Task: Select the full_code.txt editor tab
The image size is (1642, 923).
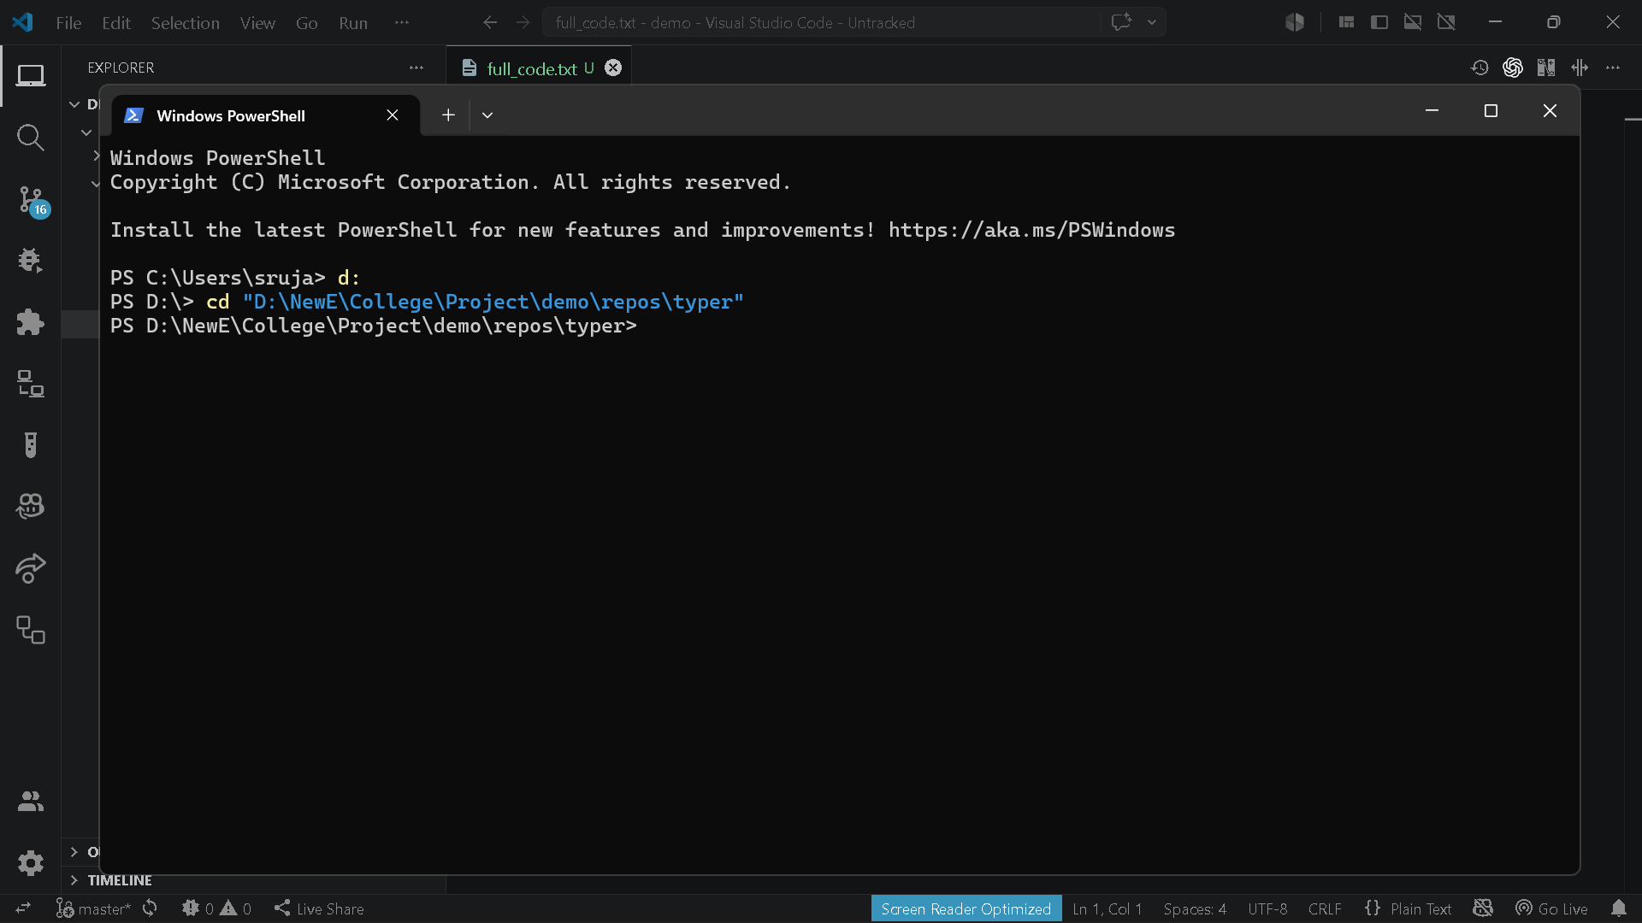Action: 539,68
